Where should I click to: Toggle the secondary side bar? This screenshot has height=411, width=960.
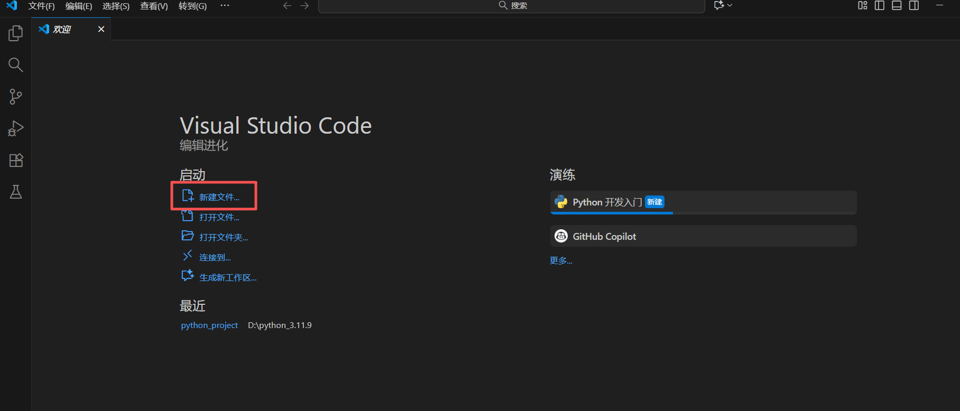point(913,5)
